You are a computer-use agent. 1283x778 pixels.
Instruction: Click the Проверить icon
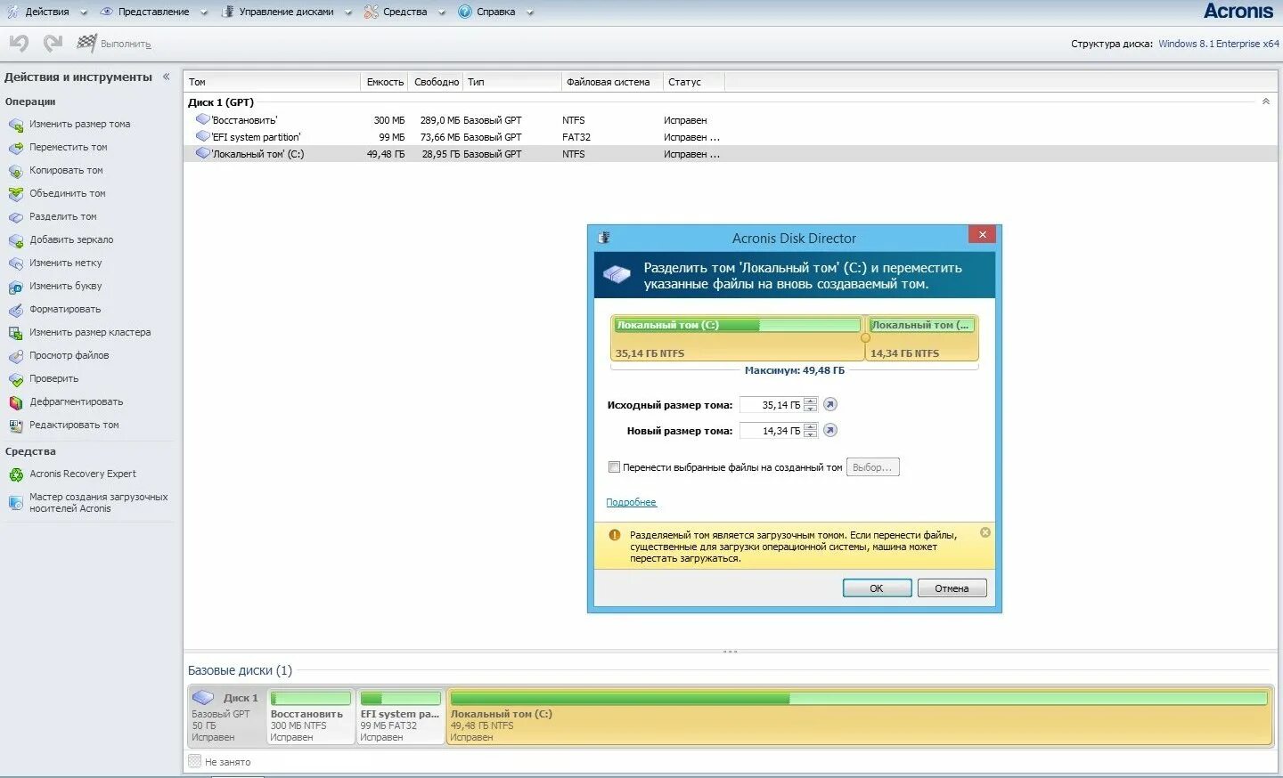point(15,379)
